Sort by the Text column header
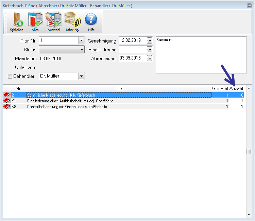This screenshot has width=255, height=221. (x=119, y=88)
